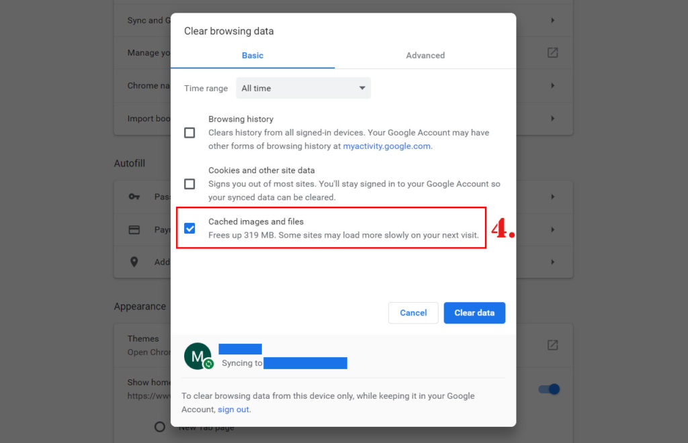Switch to the Advanced tab

425,55
